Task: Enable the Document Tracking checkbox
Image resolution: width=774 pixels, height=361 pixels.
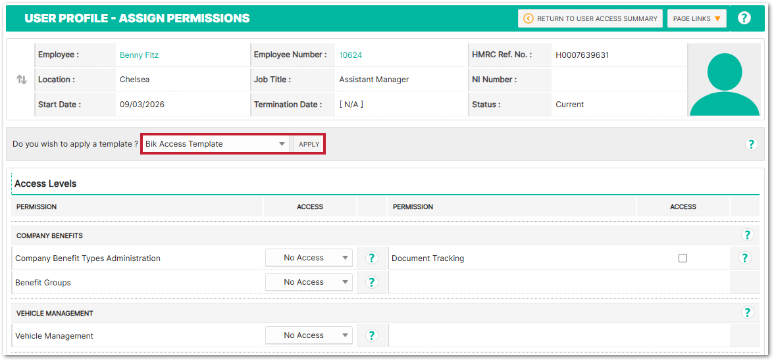Action: click(683, 258)
